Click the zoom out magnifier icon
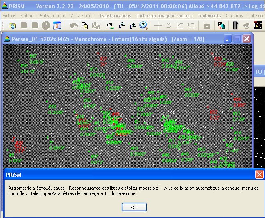Image resolution: width=265 pixels, height=218 pixels. [122, 25]
